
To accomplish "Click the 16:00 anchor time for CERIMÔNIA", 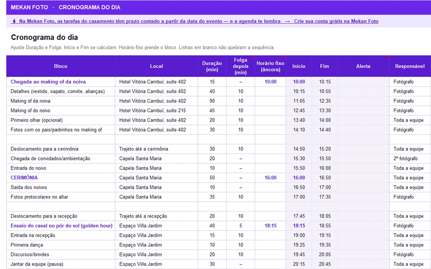I will 270,178.
